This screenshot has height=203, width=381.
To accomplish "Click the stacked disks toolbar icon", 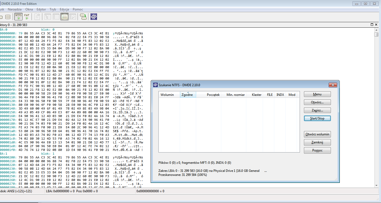I will (8, 17).
